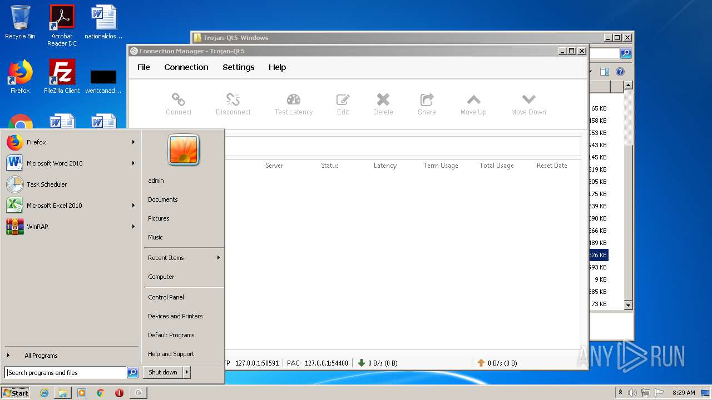Screen dimensions: 712x400
Task: Open Acrobat Reader DC desktop shortcut
Action: (x=62, y=26)
